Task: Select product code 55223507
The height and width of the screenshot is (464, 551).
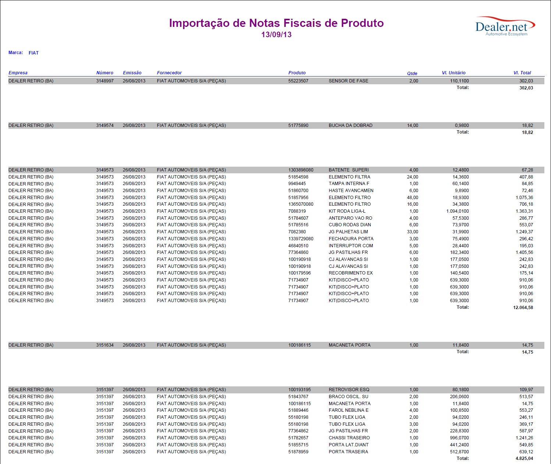Action: tap(298, 81)
